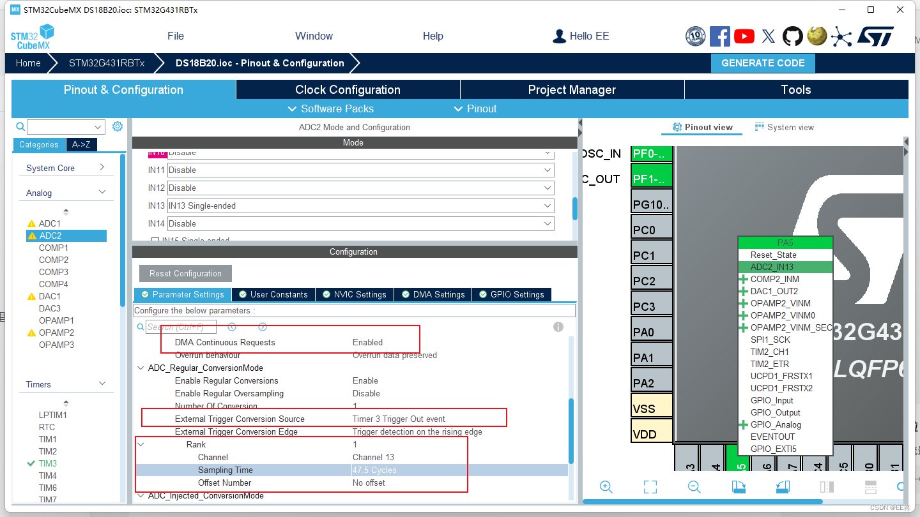Collapse the ADC_Regular_ConversionMode group

pos(141,368)
